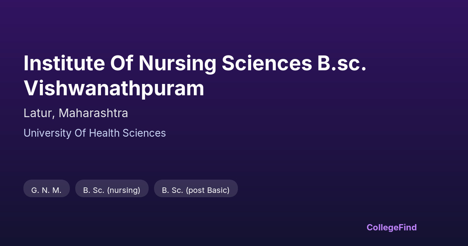
Task: Click the Vishwanathpuram heading line
Action: [x=114, y=88]
